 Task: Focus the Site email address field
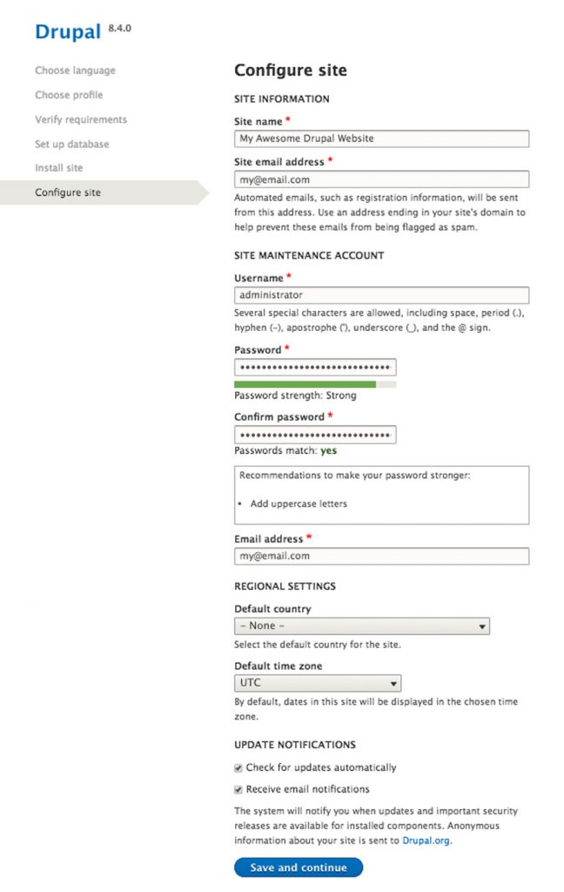point(381,179)
